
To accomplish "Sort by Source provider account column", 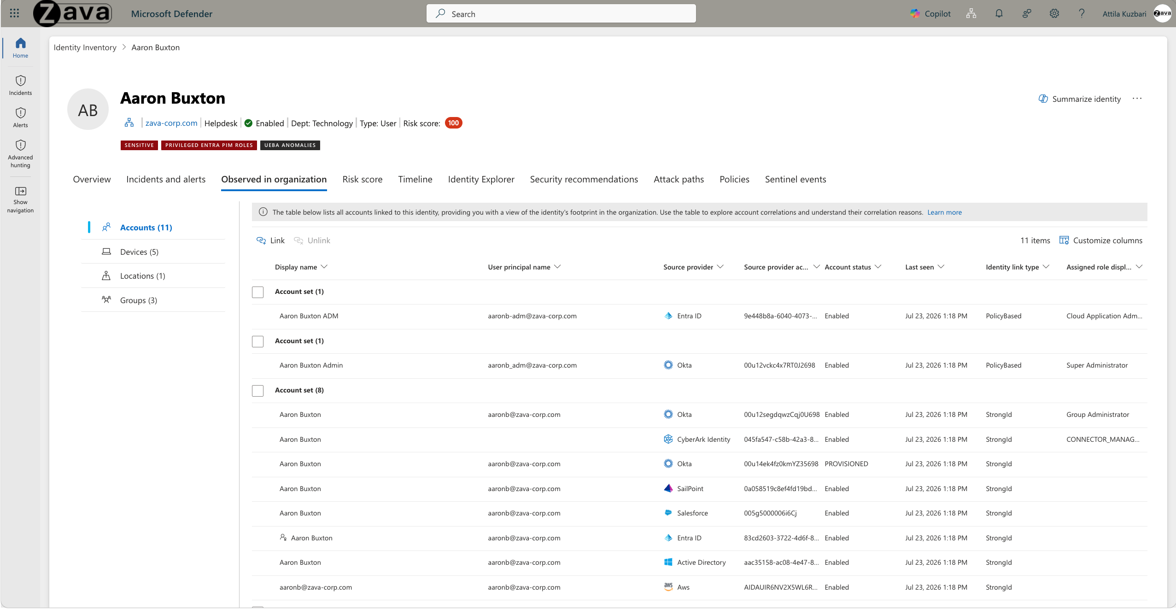I will [x=782, y=267].
